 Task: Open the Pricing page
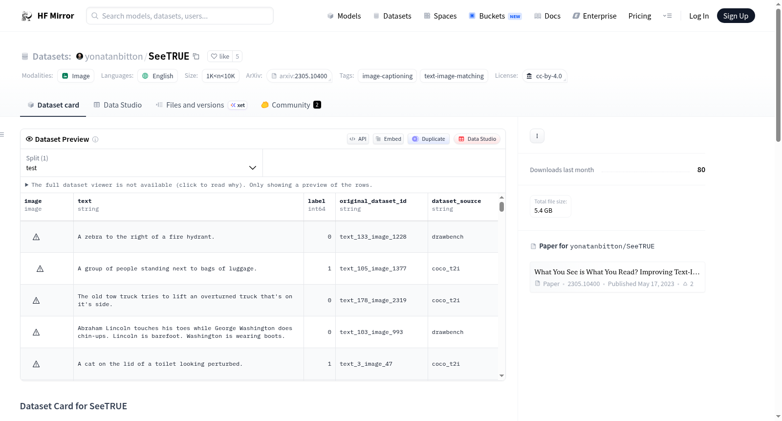pyautogui.click(x=640, y=16)
